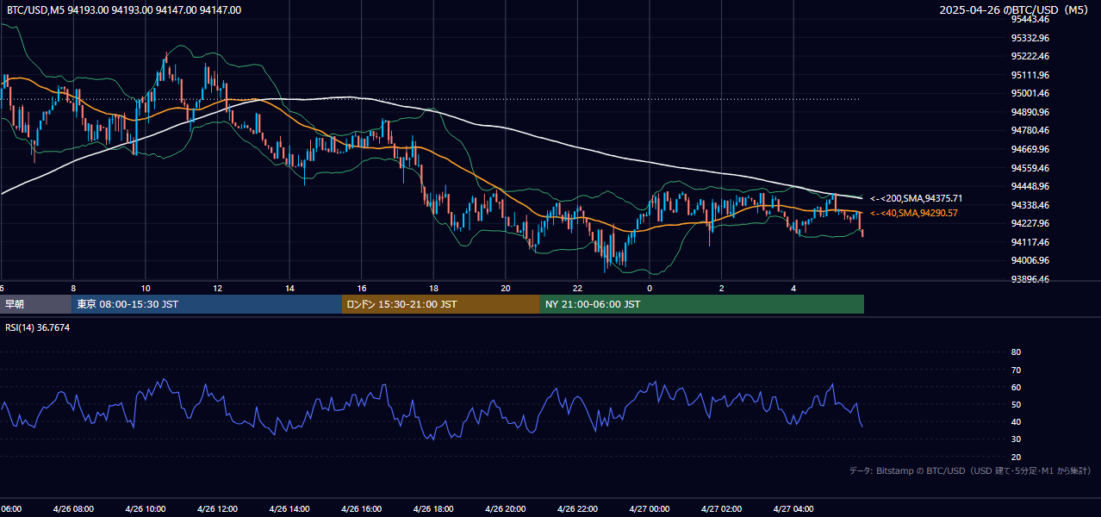This screenshot has width=1101, height=517.
Task: Click the RSI scale value 70
Action: (x=1016, y=370)
